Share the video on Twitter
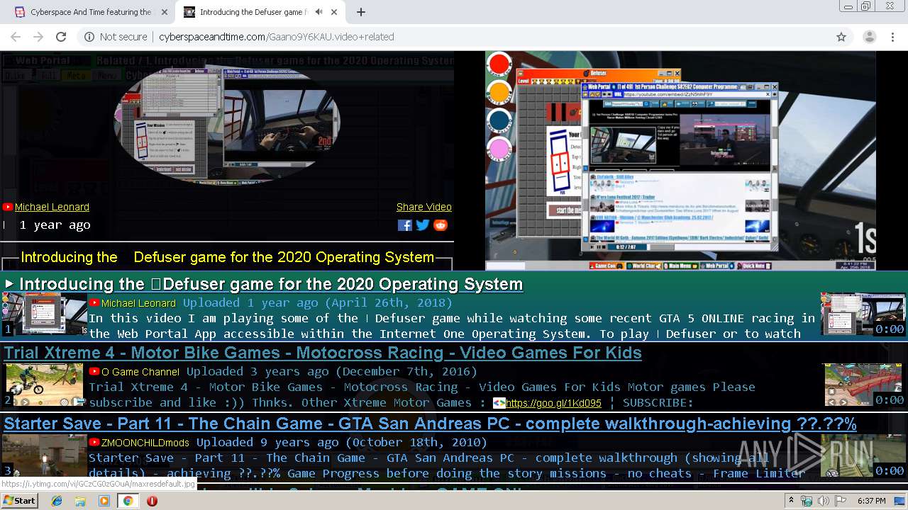 [423, 225]
